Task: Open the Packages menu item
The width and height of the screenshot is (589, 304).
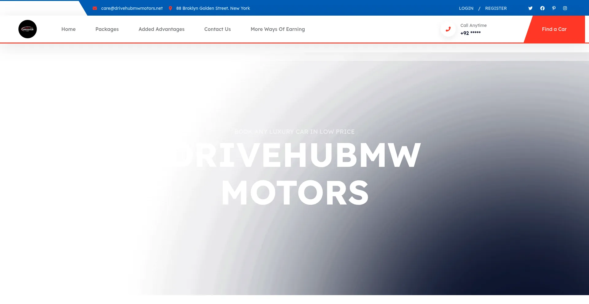Action: pyautogui.click(x=107, y=29)
